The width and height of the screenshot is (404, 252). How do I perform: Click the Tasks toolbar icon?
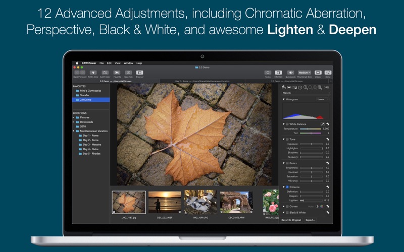(268, 73)
